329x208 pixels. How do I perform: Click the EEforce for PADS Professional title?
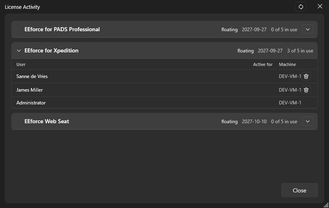click(x=62, y=29)
